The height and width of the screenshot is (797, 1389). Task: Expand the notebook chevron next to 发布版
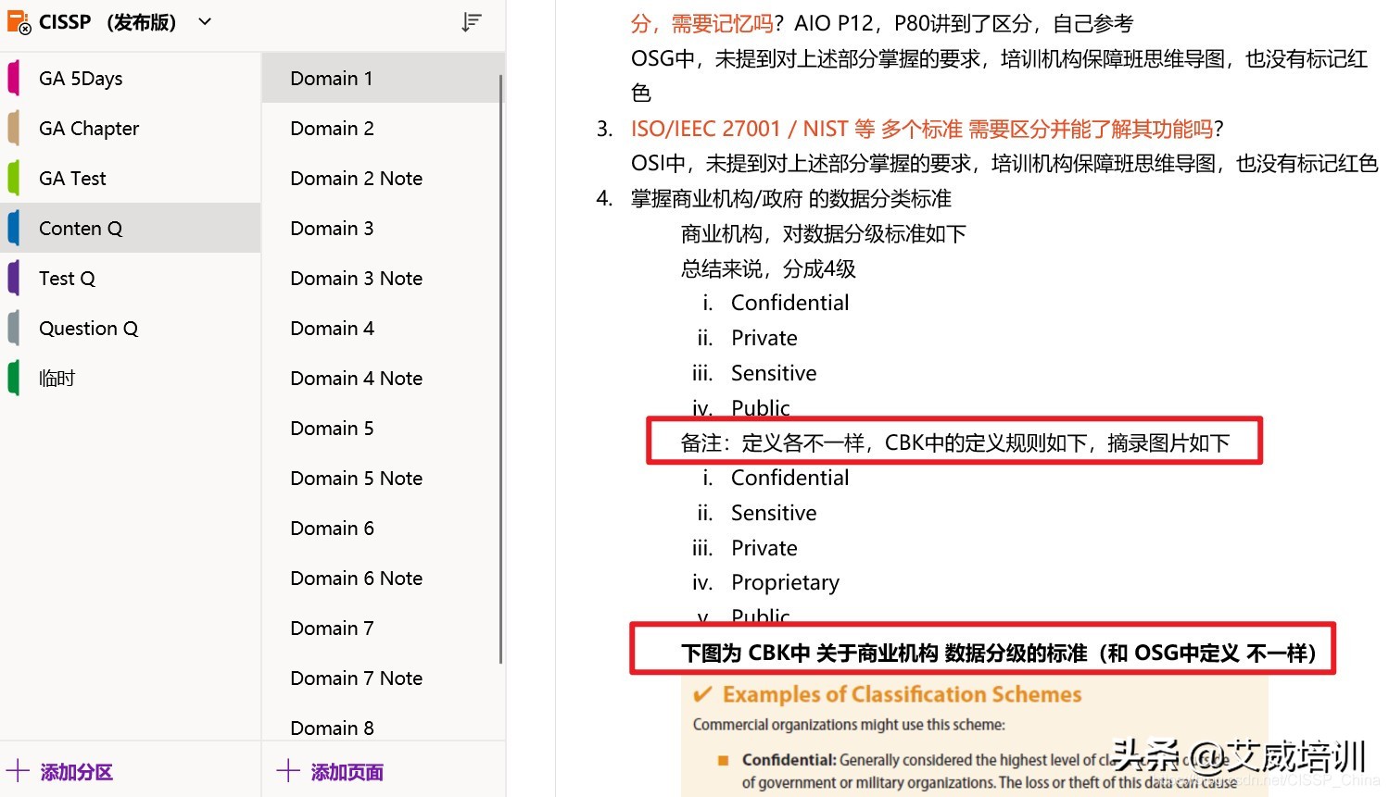pos(204,21)
